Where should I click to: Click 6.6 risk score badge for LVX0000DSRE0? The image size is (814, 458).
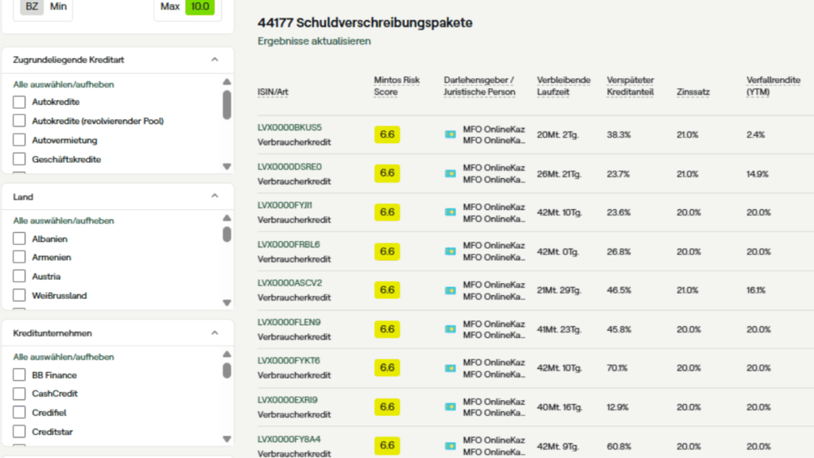[x=387, y=173]
